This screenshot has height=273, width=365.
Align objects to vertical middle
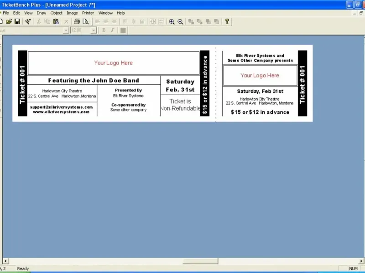pos(133,21)
